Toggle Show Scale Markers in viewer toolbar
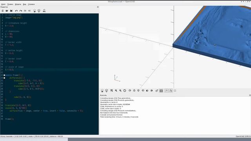This screenshot has width=251, height=141. pos(171,90)
